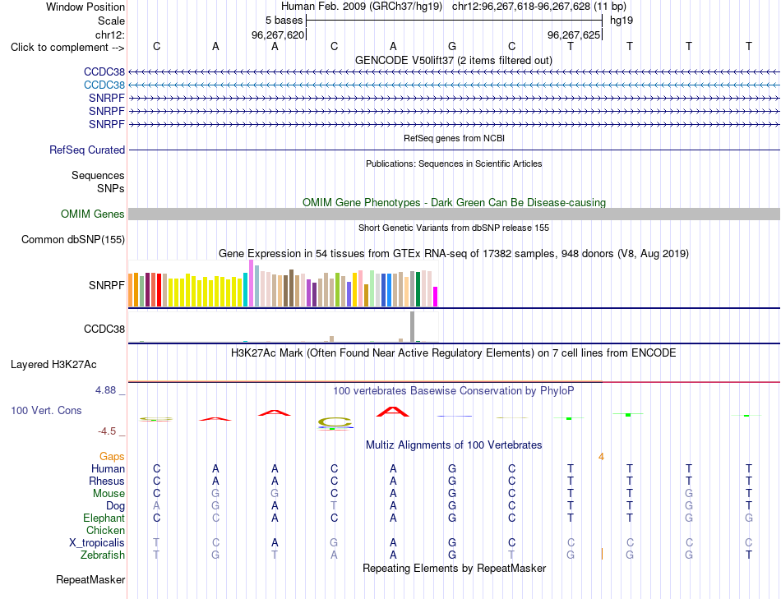Screen dimensions: 781x599
Task: Open Short Genetic Variants from dbSNP release 155
Action: pyautogui.click(x=454, y=228)
